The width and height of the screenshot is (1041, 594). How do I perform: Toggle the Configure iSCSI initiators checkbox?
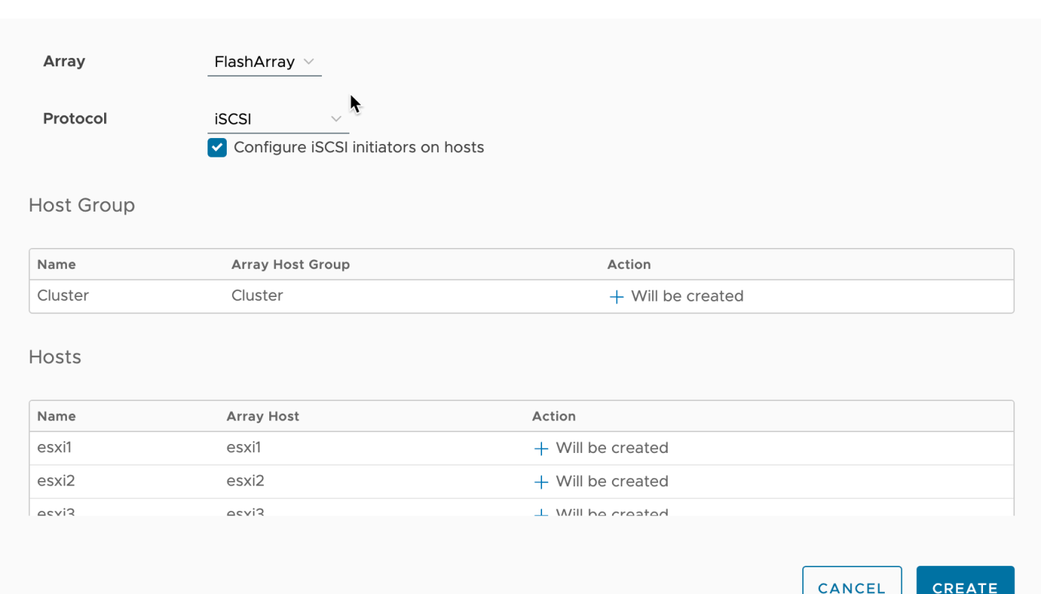(x=217, y=148)
